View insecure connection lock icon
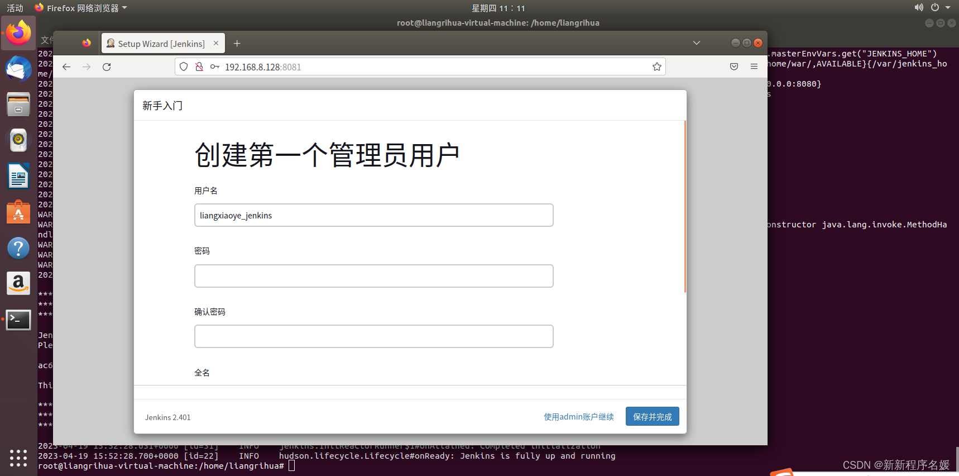 [199, 67]
